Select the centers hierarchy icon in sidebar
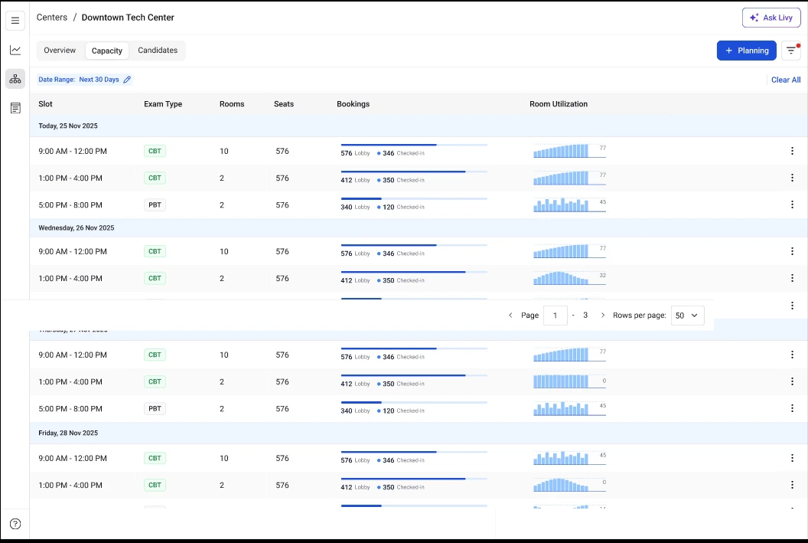Viewport: 808px width, 543px height. (15, 79)
